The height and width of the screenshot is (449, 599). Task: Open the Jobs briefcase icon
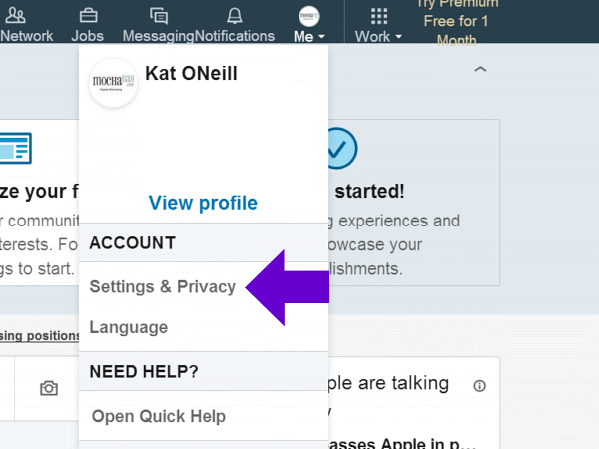[x=88, y=15]
